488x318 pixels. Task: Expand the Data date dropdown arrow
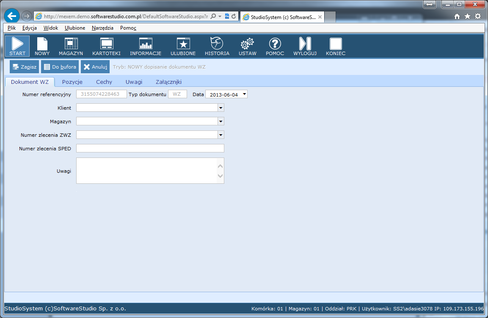244,94
